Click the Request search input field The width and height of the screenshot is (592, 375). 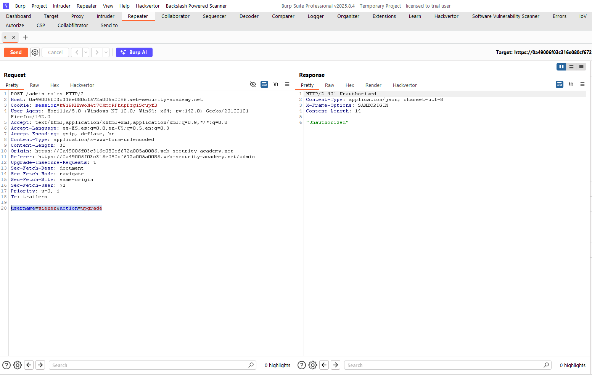tap(149, 365)
